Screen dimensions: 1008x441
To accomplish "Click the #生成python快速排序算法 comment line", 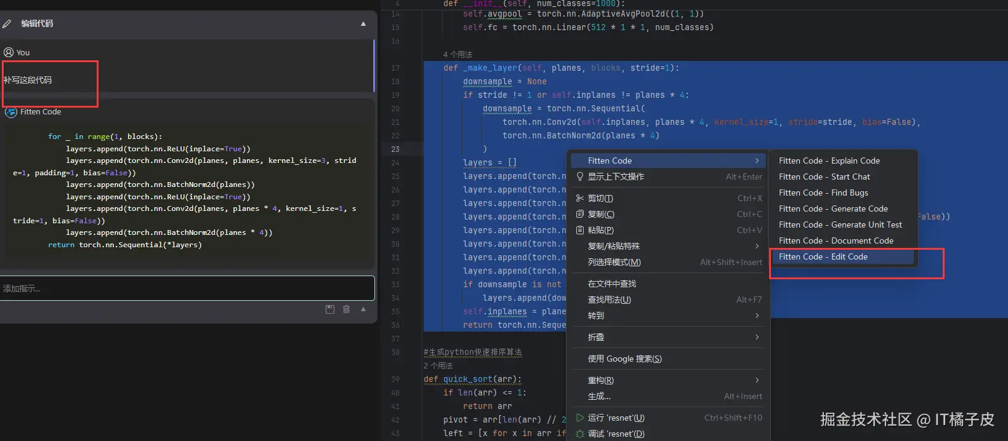I will click(x=473, y=352).
